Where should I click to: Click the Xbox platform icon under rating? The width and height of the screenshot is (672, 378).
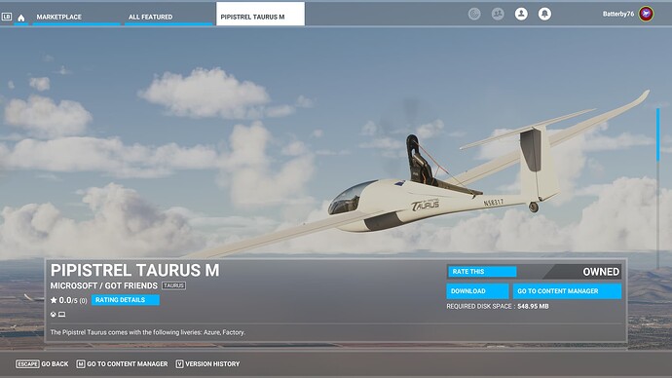tap(54, 315)
